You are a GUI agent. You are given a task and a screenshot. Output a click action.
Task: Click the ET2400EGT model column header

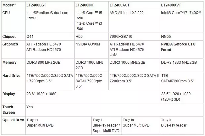tap(39, 5)
